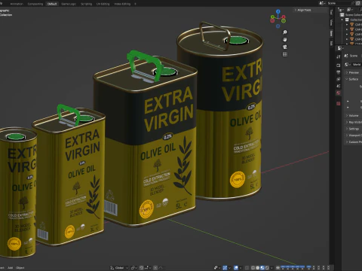
Task: Toggle X-ray mode in viewport header
Action: point(247,268)
